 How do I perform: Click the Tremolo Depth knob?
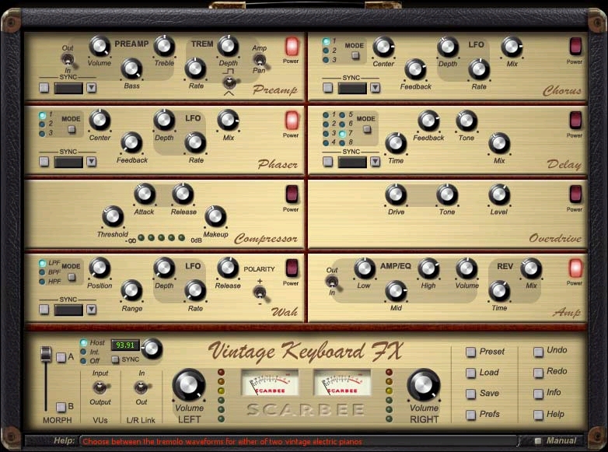pyautogui.click(x=228, y=46)
